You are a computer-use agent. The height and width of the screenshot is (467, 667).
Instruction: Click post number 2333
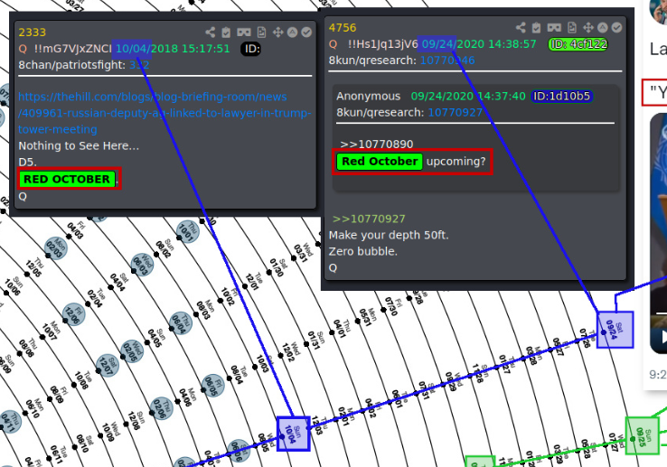33,33
